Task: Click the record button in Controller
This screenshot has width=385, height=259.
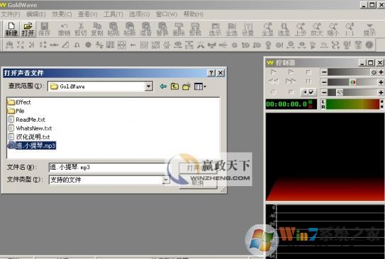Action: (x=273, y=92)
